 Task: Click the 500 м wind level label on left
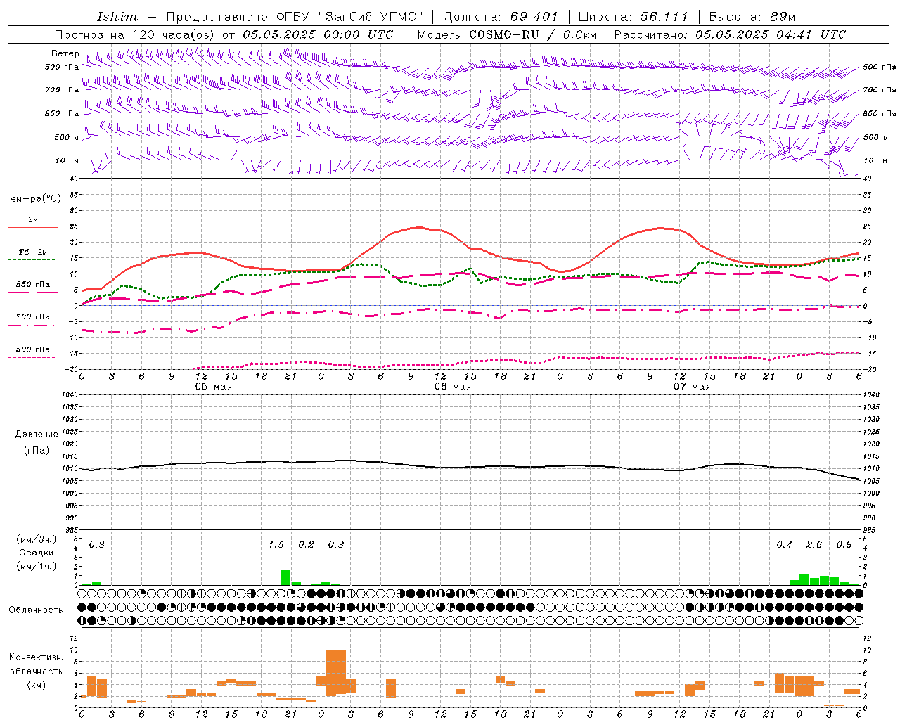(x=67, y=137)
